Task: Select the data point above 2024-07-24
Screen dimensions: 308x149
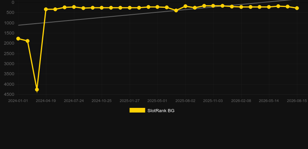Action: 74,7
